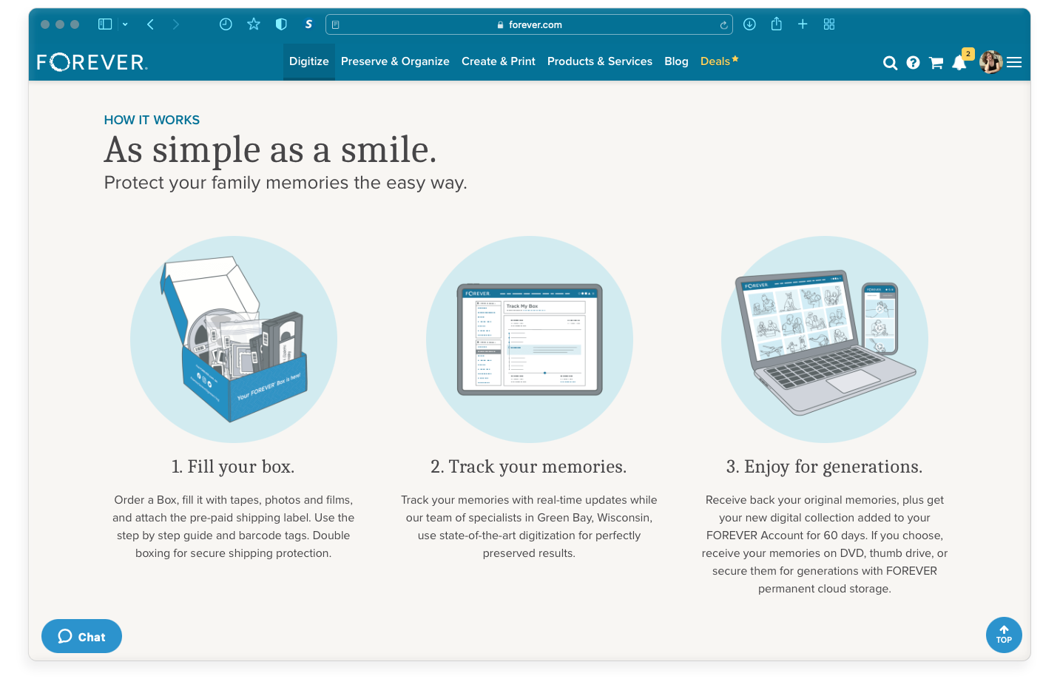Open the sidebar dropdown chevron
Viewport: 1060px width, 696px height.
point(125,24)
